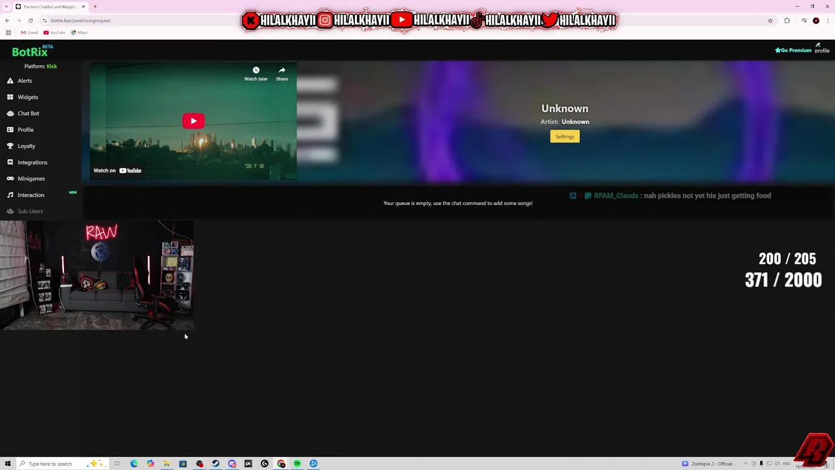
Task: Select Loyalty in the sidebar
Action: (27, 146)
